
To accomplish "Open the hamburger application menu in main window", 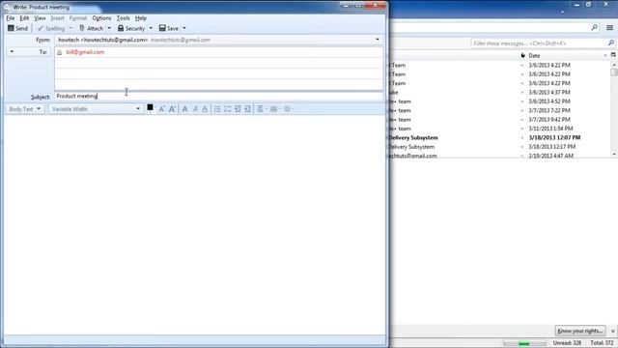I will pos(609,28).
